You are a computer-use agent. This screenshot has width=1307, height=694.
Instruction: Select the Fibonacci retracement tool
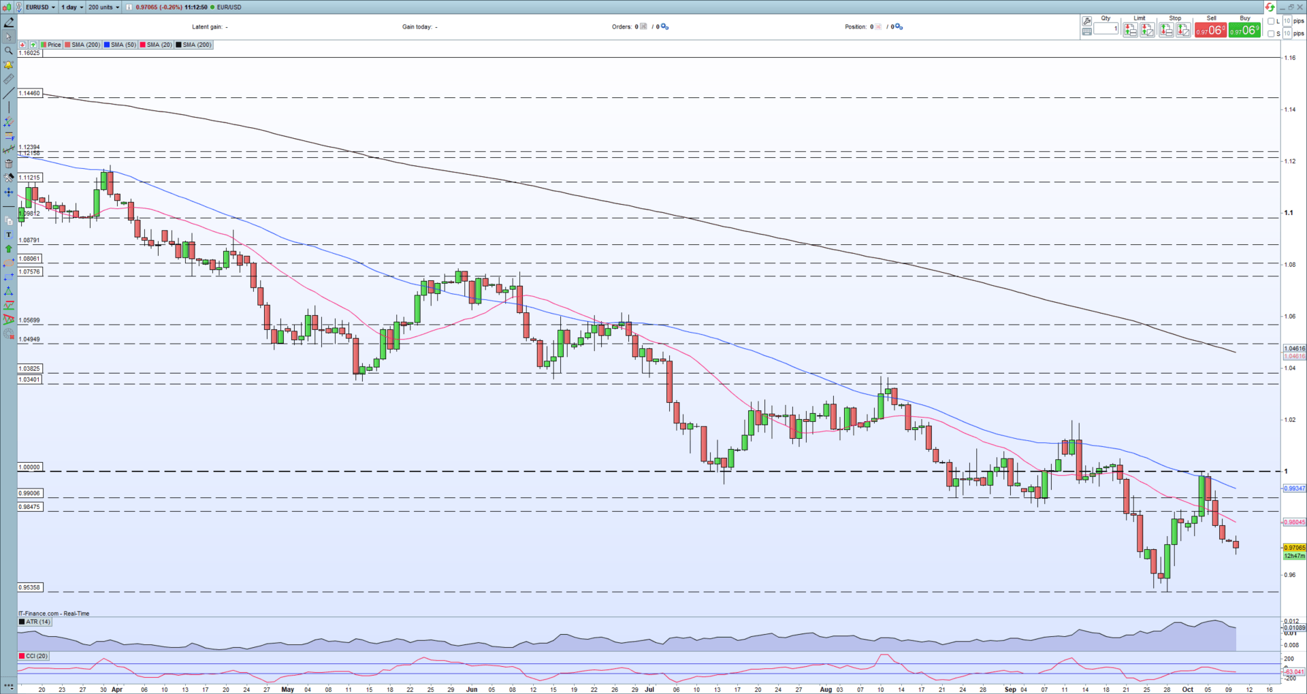pos(8,136)
